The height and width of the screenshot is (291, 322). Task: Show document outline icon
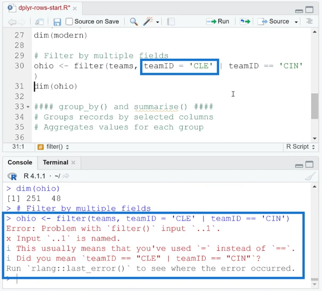[309, 21]
